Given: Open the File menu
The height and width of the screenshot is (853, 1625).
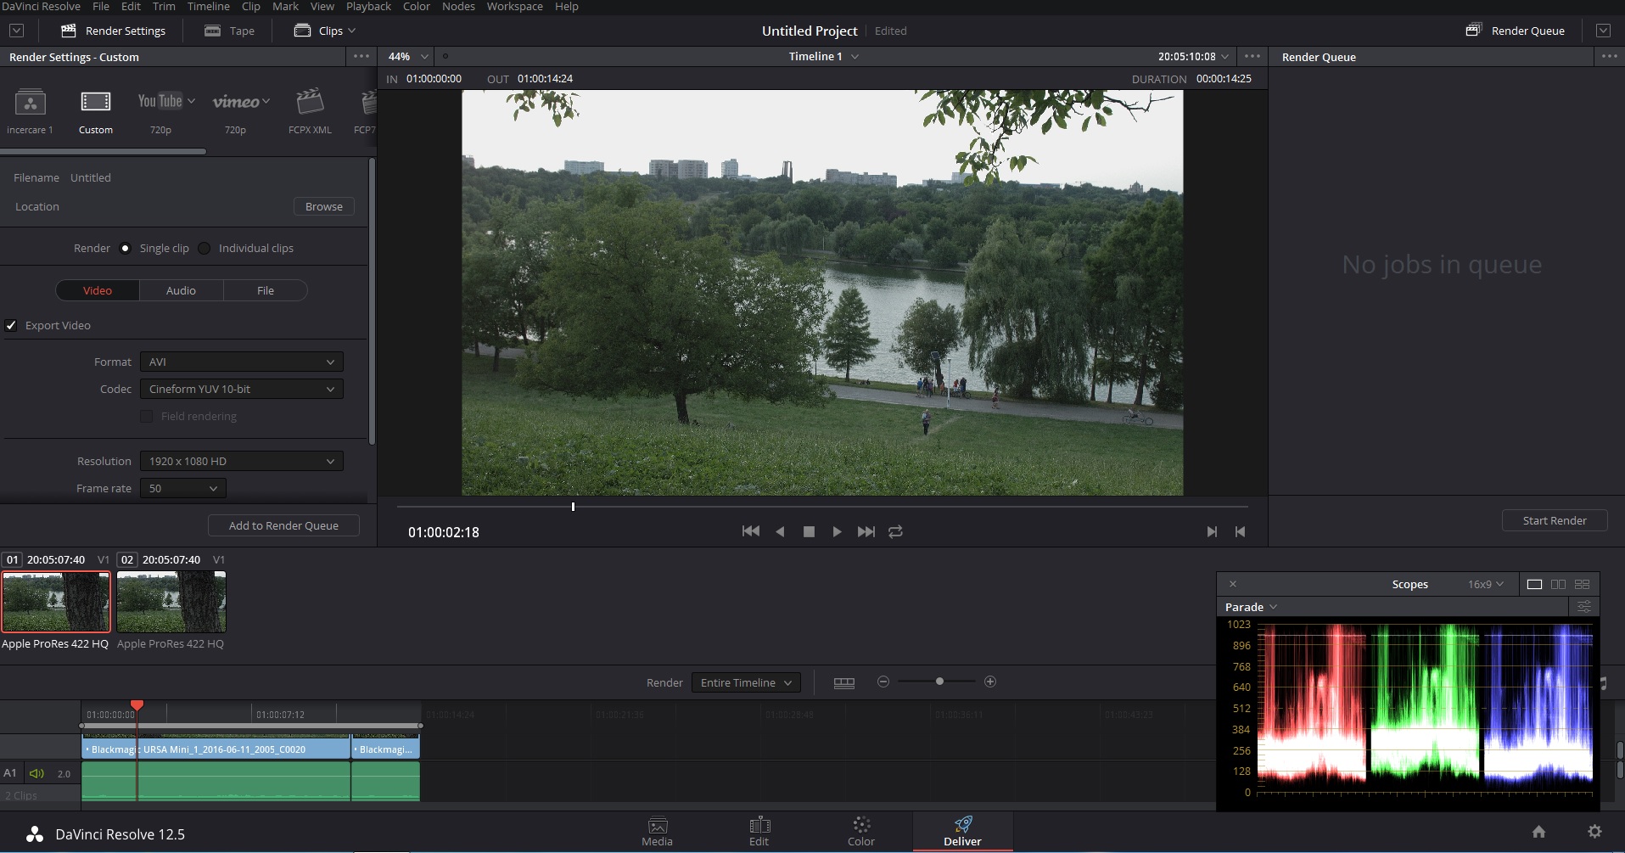Looking at the screenshot, I should click(101, 6).
